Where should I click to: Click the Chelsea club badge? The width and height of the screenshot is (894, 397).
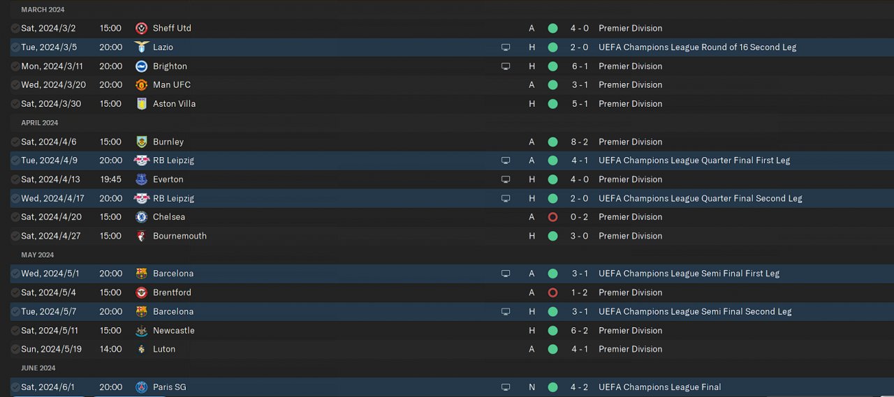pyautogui.click(x=142, y=217)
